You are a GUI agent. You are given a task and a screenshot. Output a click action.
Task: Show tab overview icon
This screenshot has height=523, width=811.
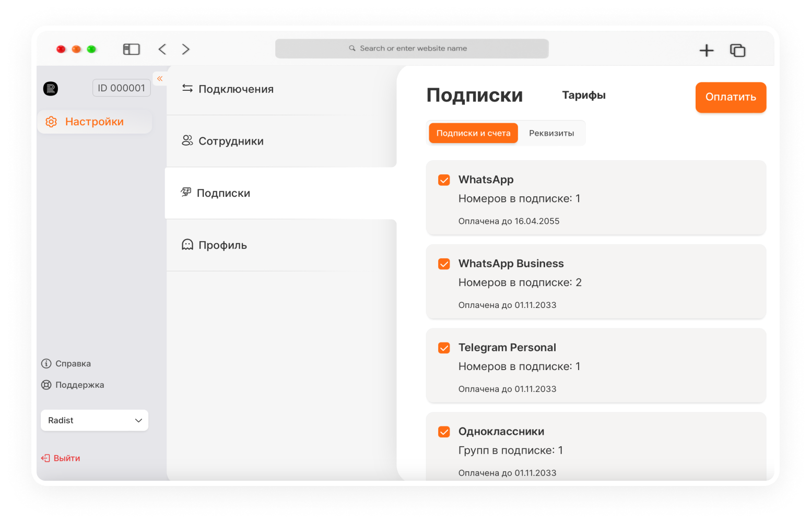click(737, 50)
